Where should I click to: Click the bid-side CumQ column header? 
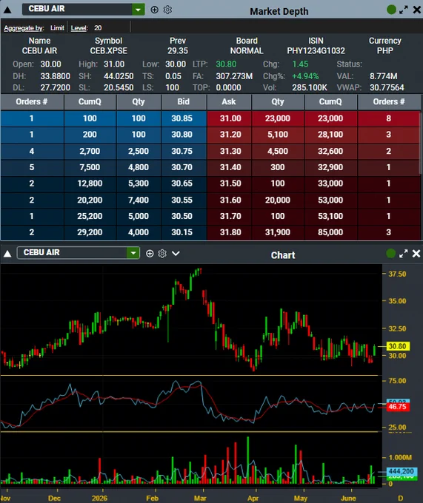click(x=90, y=101)
